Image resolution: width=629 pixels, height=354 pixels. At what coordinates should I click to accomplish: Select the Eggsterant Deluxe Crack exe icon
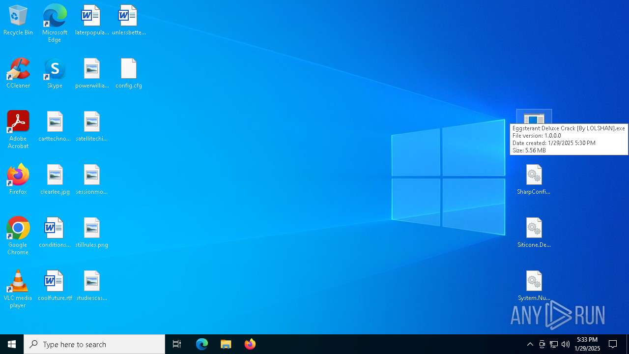point(534,118)
